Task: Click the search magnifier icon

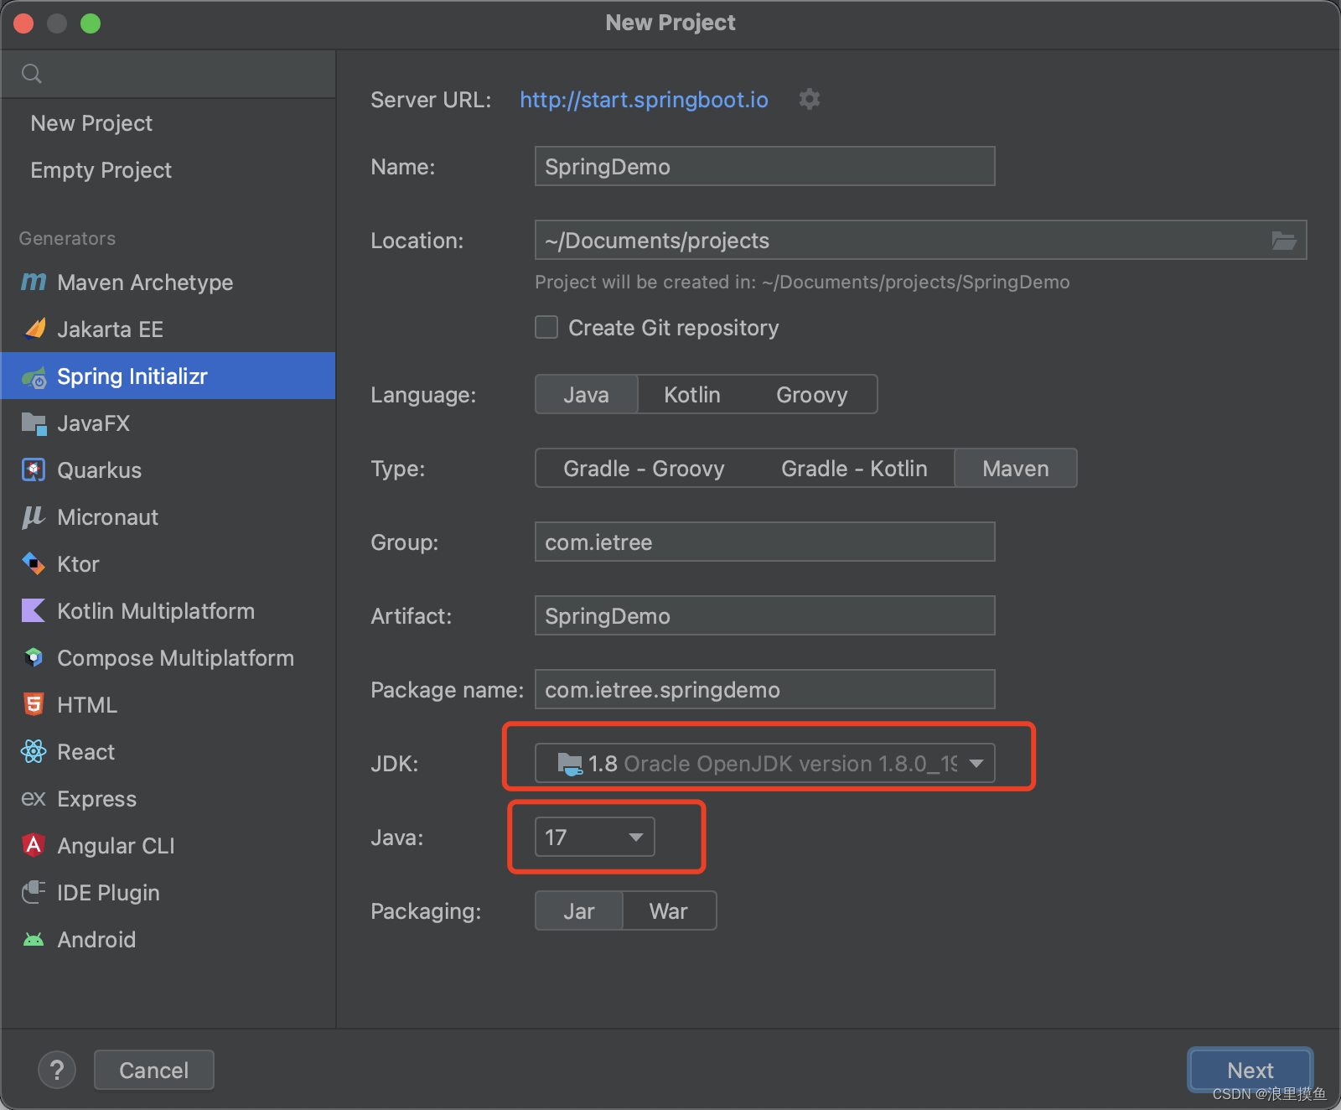Action: tap(32, 74)
